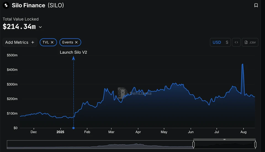
Task: Remove the Events metric chip
Action: (76, 42)
